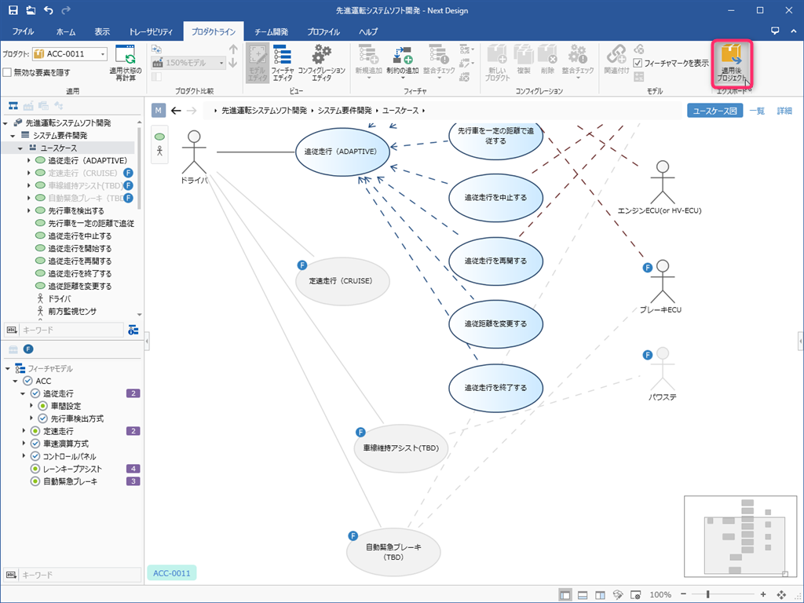Screen dimensions: 804x603
Task: Open the チーム開発 ribbon tab
Action: tap(271, 31)
